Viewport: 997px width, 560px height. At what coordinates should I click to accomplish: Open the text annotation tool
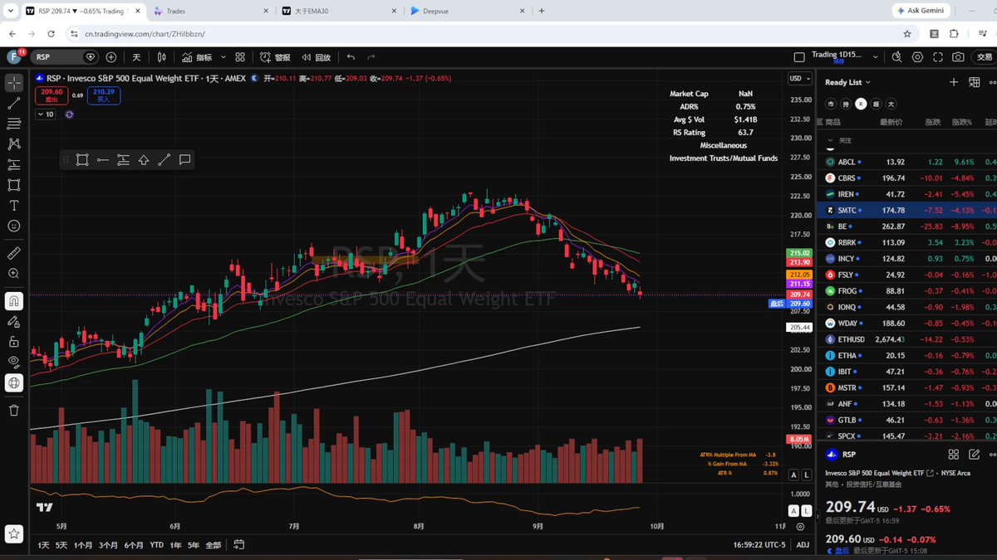tap(14, 205)
